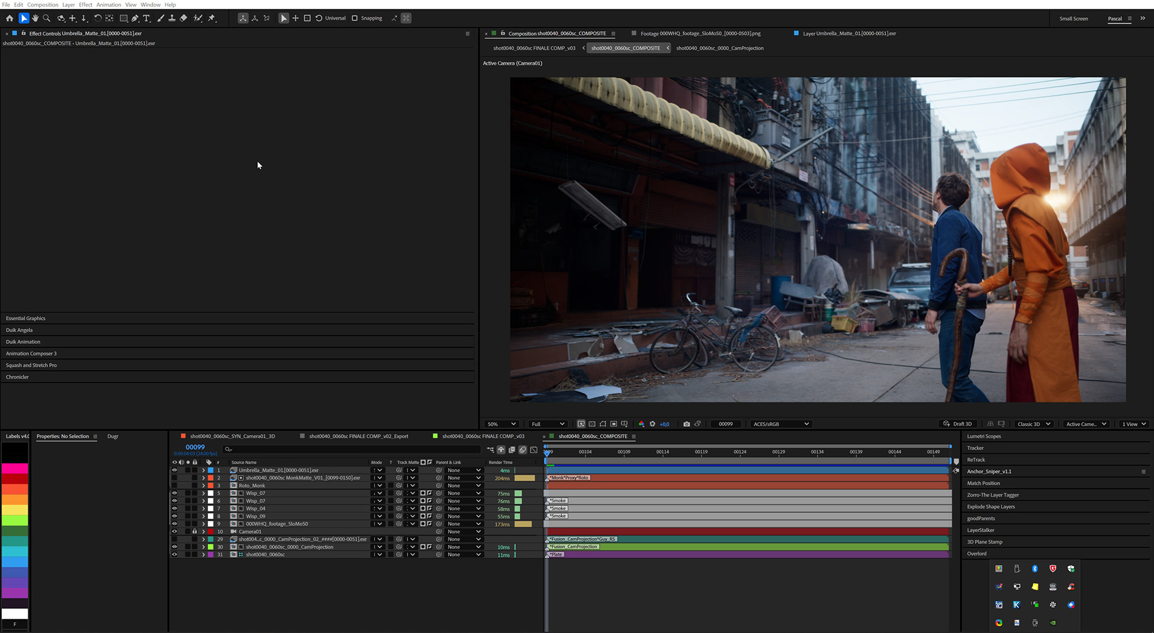This screenshot has height=633, width=1154.
Task: Activate the Horizontal Type tool
Action: pos(146,18)
